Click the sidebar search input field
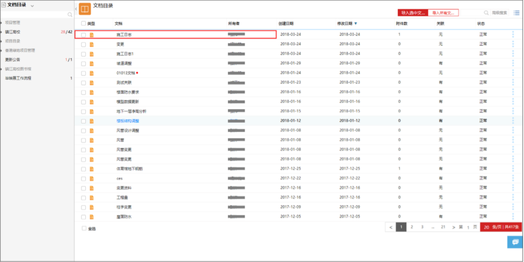 click(34, 15)
